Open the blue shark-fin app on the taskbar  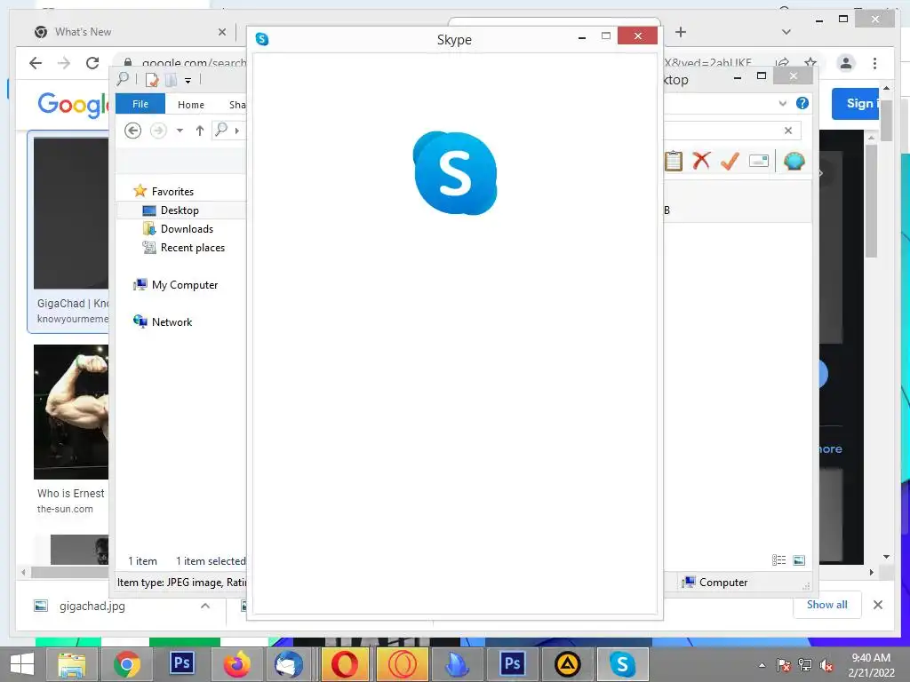coord(458,664)
